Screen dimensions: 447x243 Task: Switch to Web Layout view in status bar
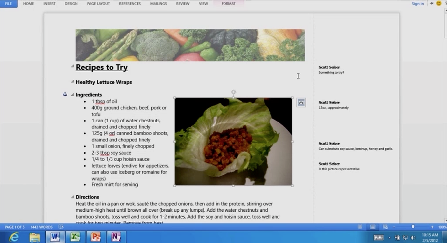385,227
